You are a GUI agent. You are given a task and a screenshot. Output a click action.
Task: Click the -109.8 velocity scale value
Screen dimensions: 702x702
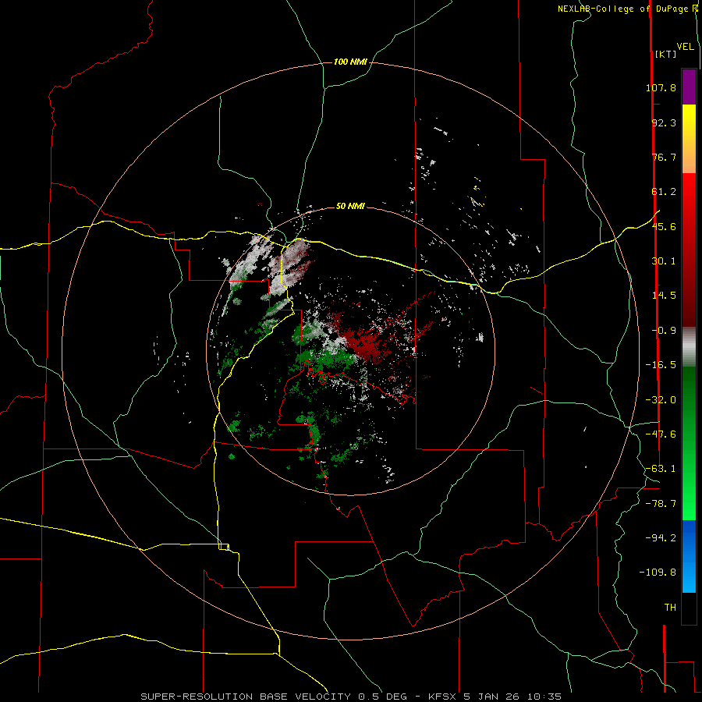coord(658,573)
